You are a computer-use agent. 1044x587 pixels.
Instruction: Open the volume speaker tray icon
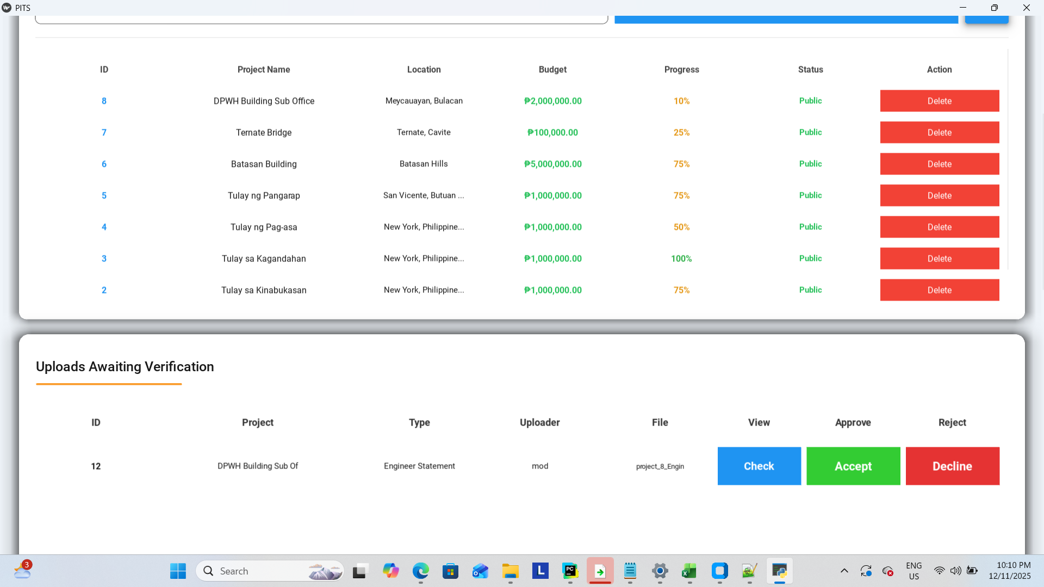pos(955,571)
